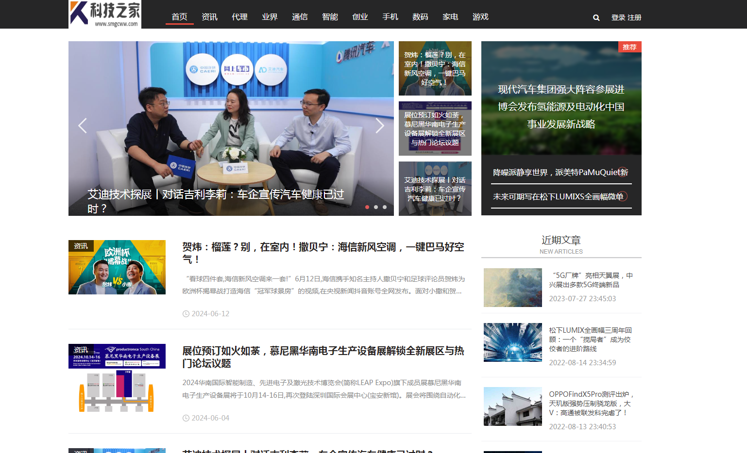Open link 降噪派静享世界，派美特PaMuQuiet新

pyautogui.click(x=561, y=172)
